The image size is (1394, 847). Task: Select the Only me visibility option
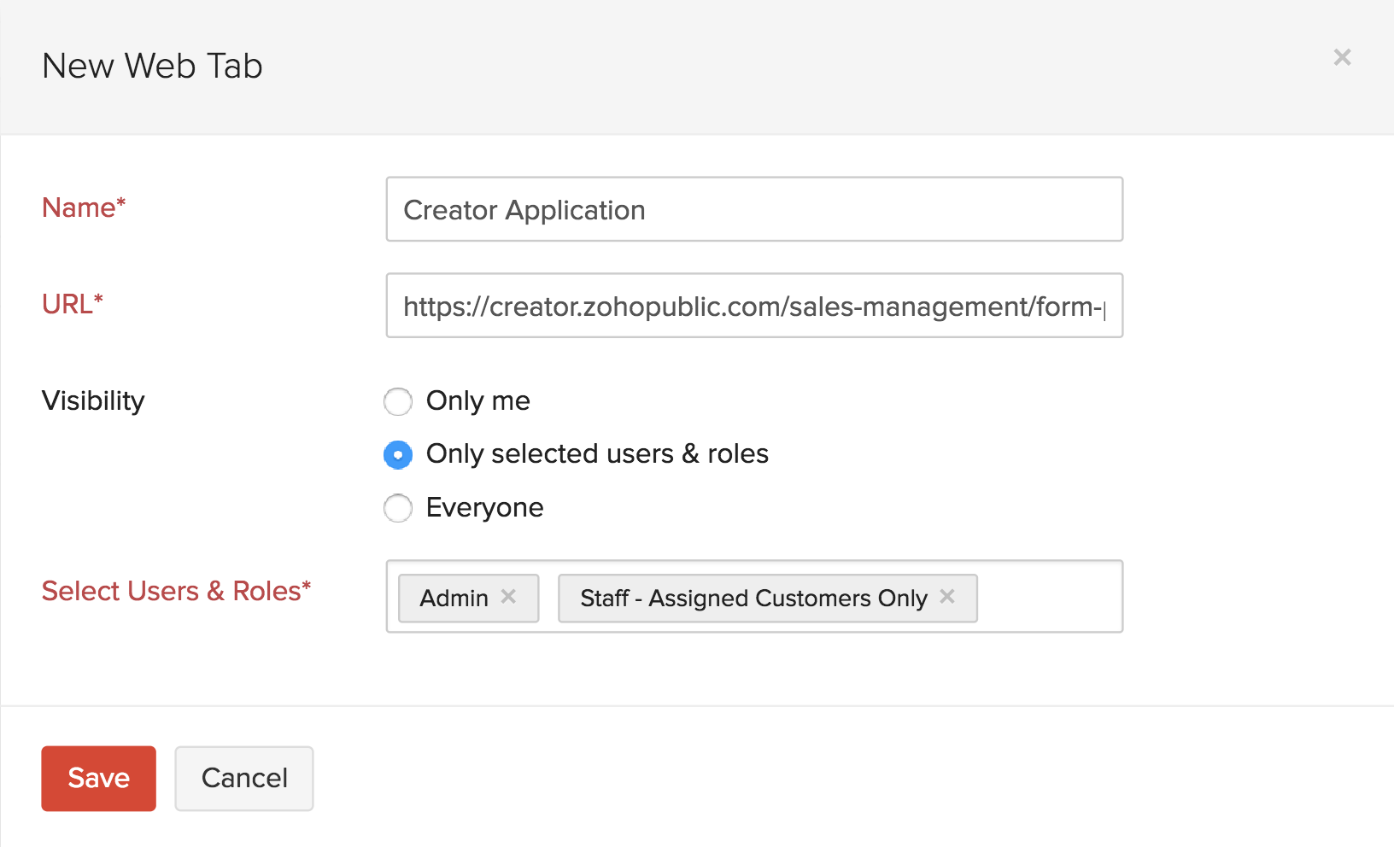[398, 401]
